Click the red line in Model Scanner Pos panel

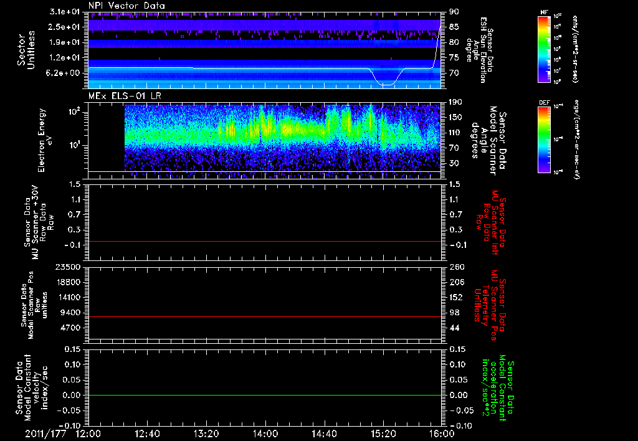tap(265, 316)
